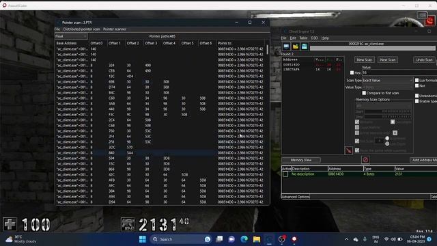Image resolution: width=437 pixels, height=246 pixels.
Task: Open the memory region dropdown in Memory Scan Options
Action: [x=384, y=106]
